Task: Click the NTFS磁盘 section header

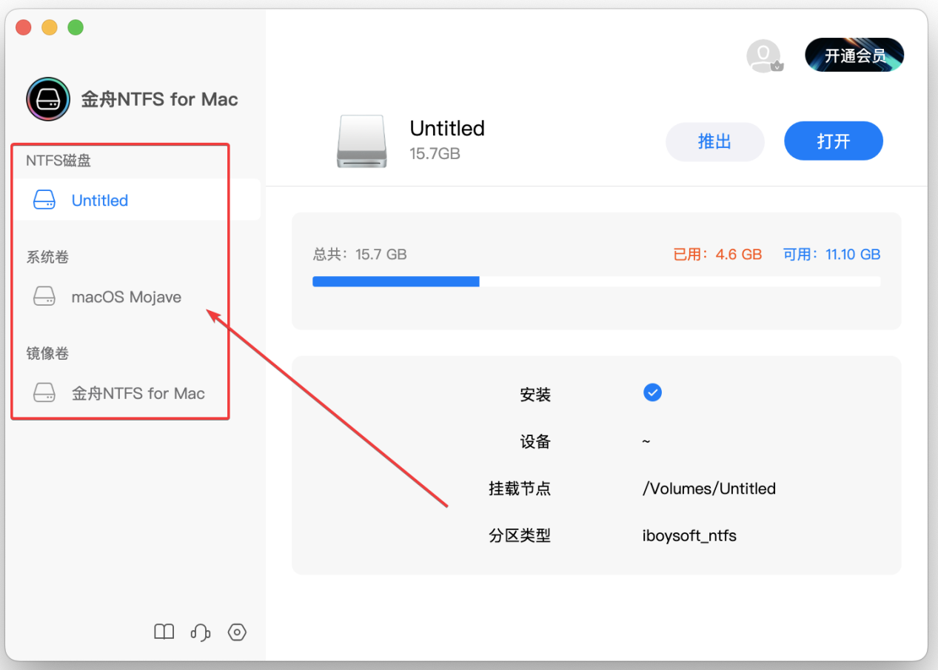Action: click(58, 161)
